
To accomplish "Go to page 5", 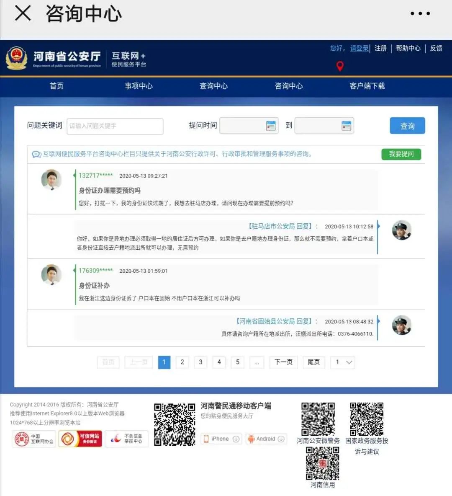I will pos(238,362).
